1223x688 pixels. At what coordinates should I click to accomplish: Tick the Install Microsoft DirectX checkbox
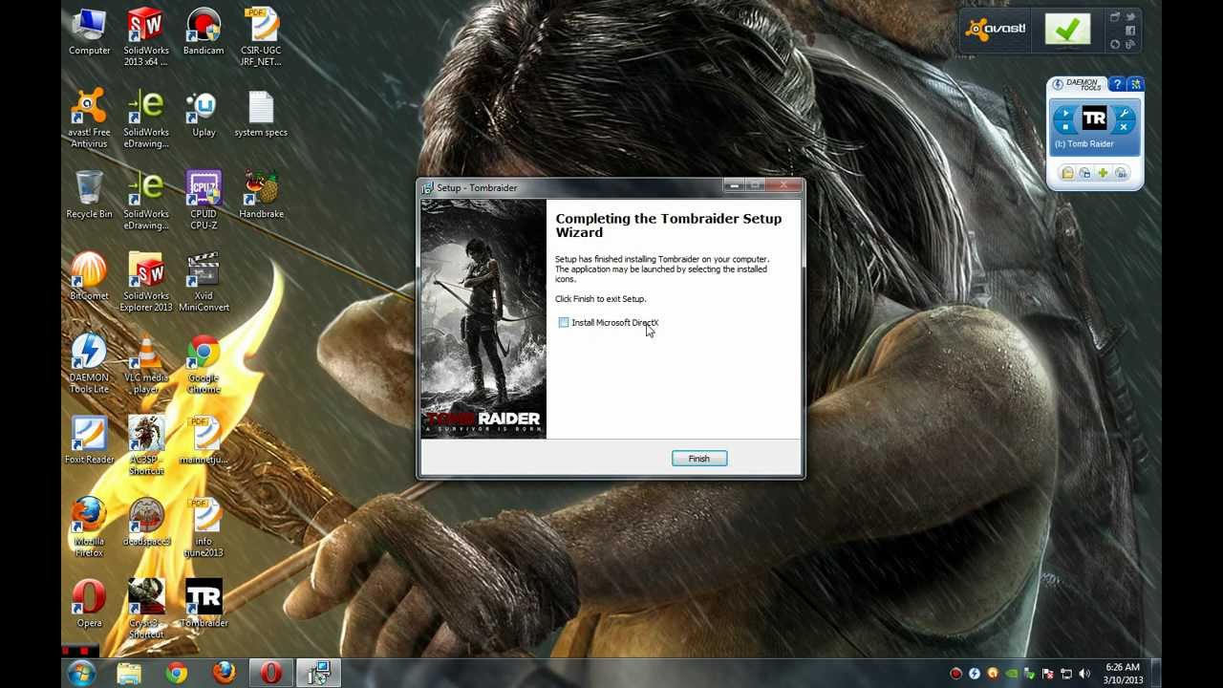click(564, 323)
